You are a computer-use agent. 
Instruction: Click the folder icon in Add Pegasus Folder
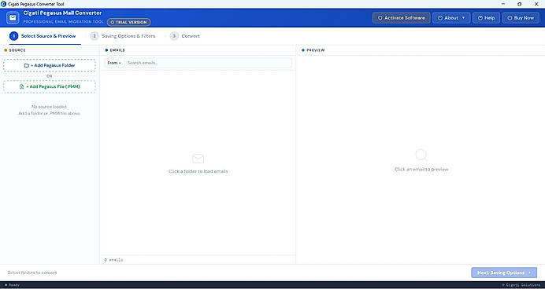click(x=27, y=65)
